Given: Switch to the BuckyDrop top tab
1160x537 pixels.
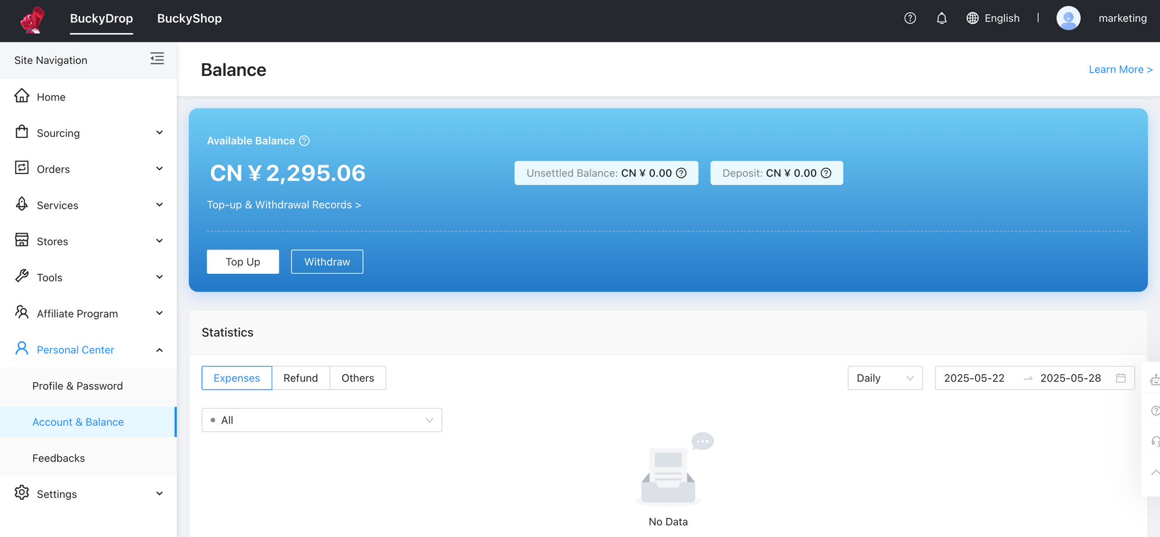Looking at the screenshot, I should click(x=101, y=18).
